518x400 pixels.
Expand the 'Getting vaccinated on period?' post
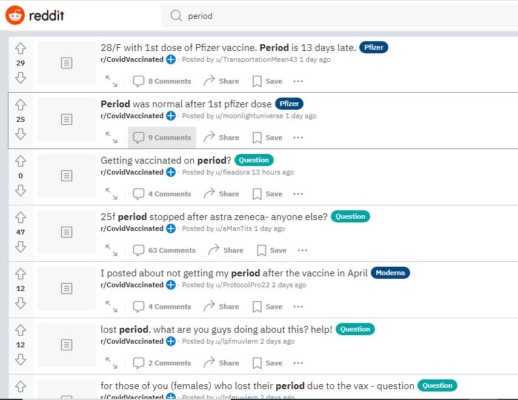111,194
